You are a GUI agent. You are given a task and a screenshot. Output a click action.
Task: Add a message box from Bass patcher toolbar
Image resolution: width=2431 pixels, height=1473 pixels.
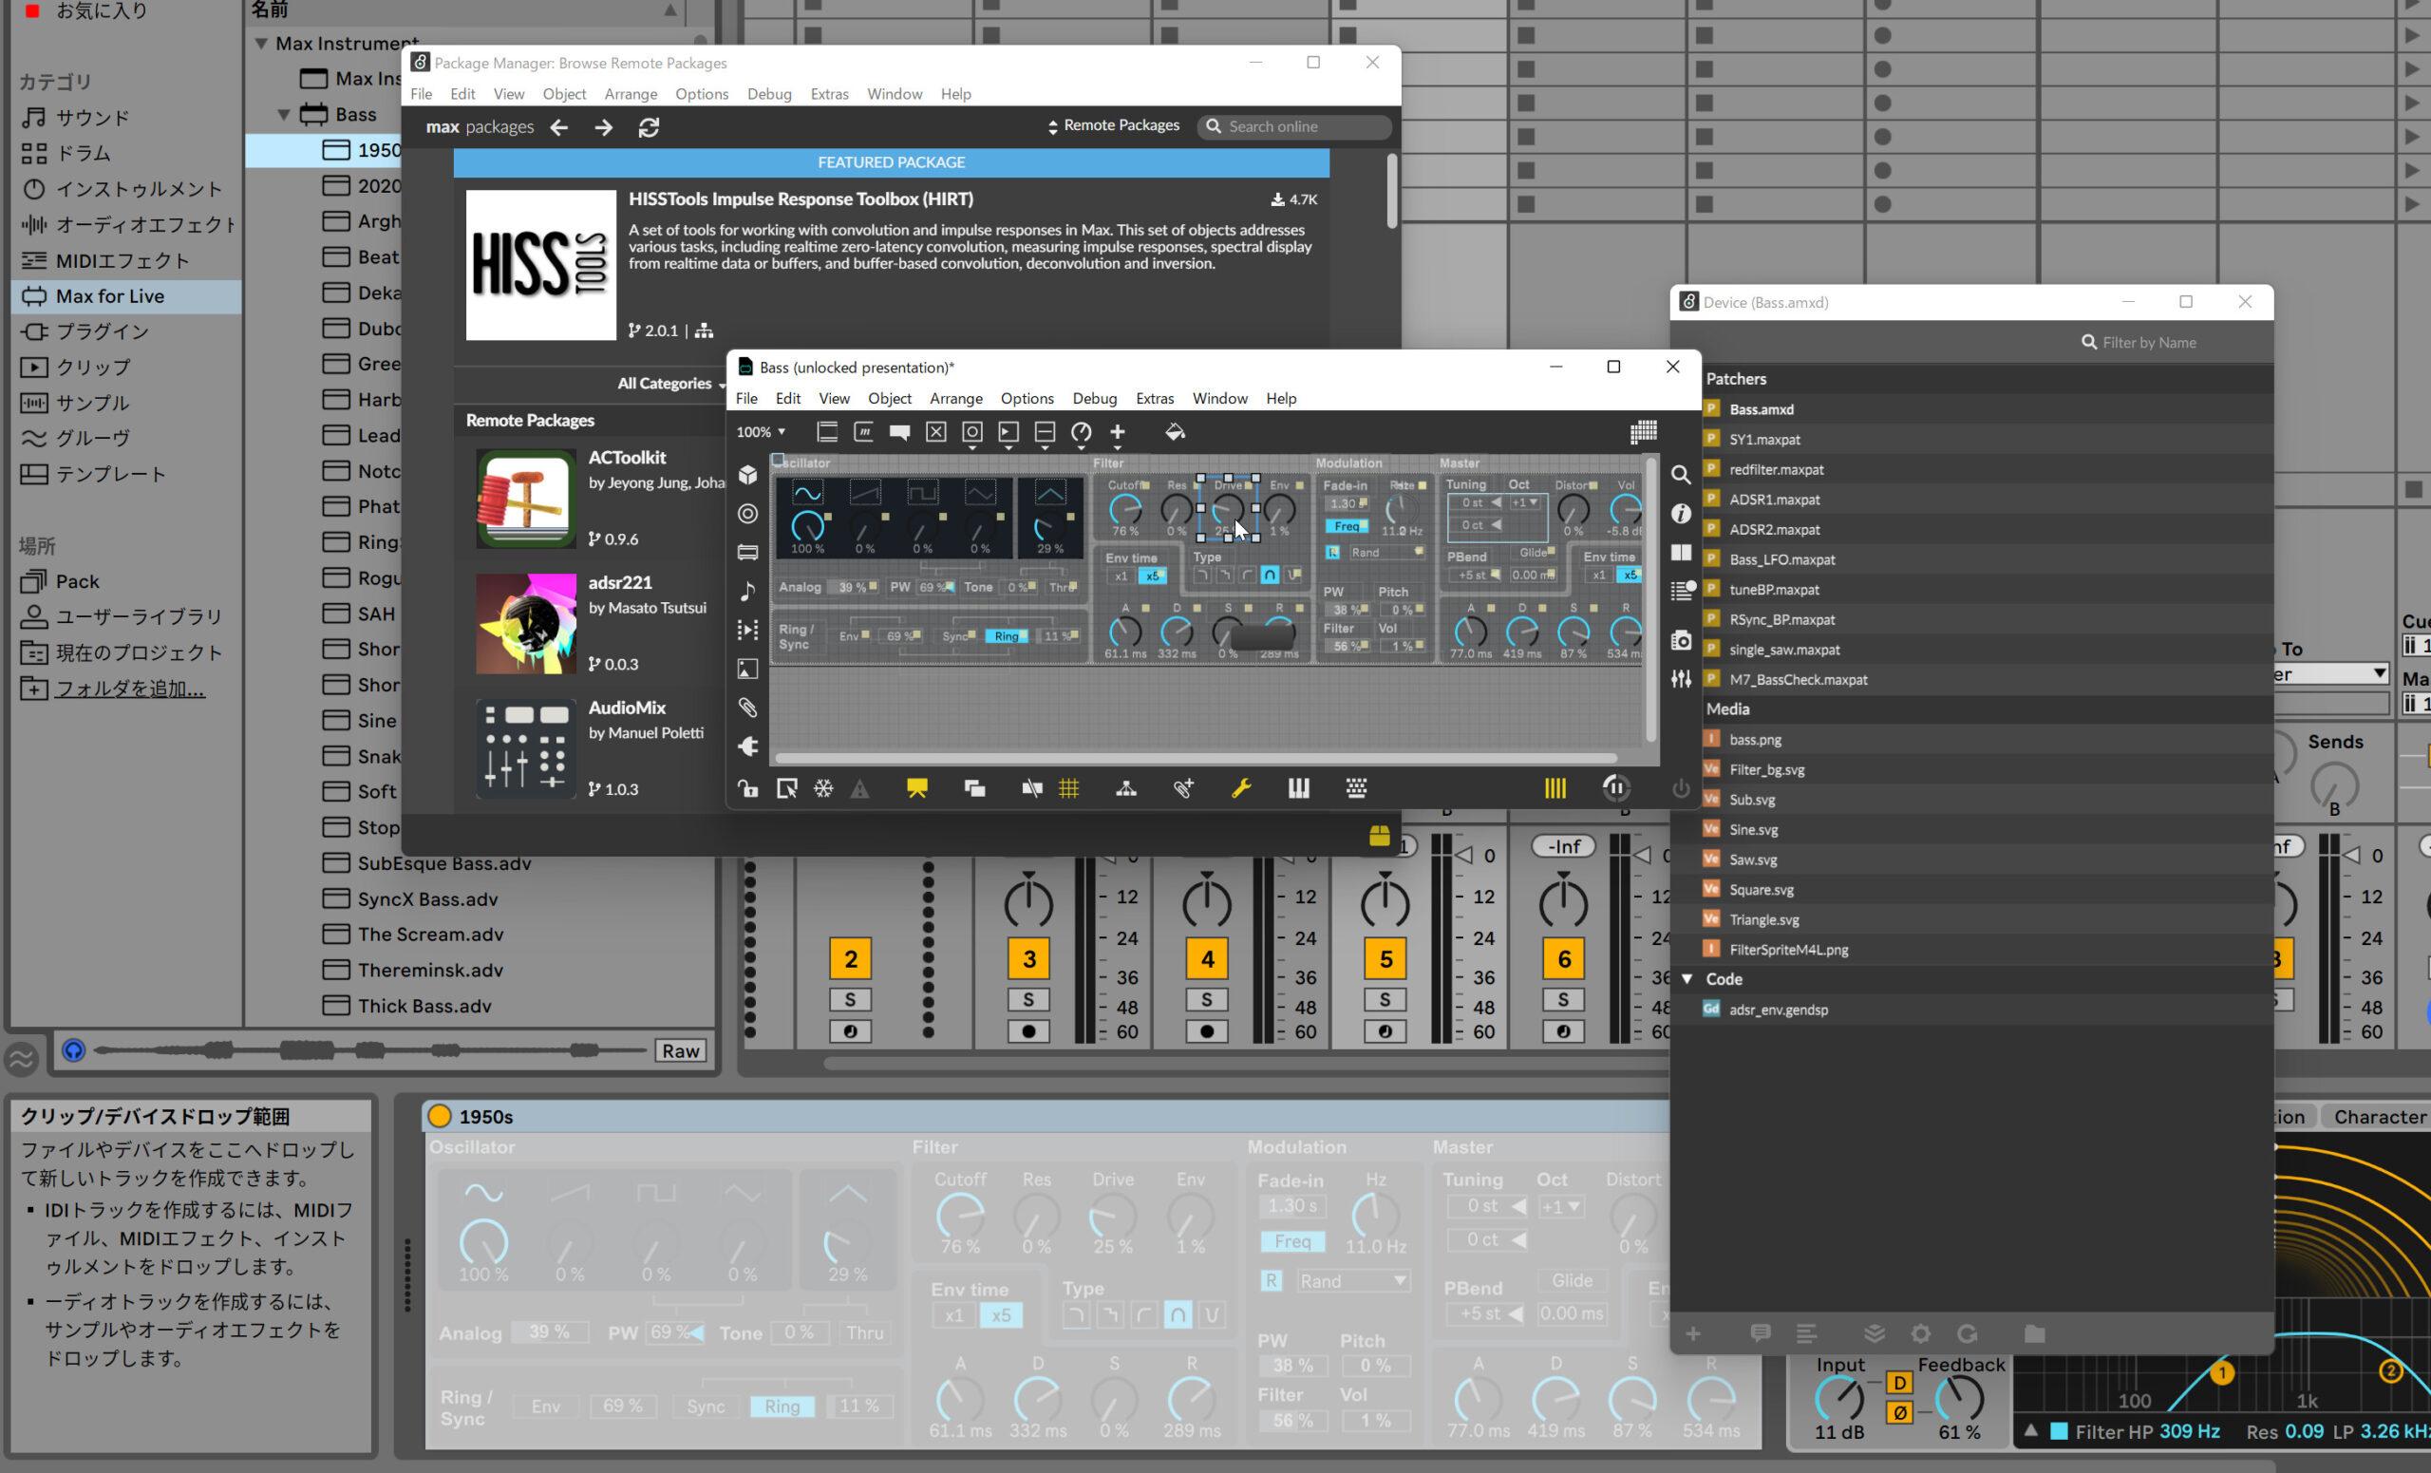pos(863,432)
